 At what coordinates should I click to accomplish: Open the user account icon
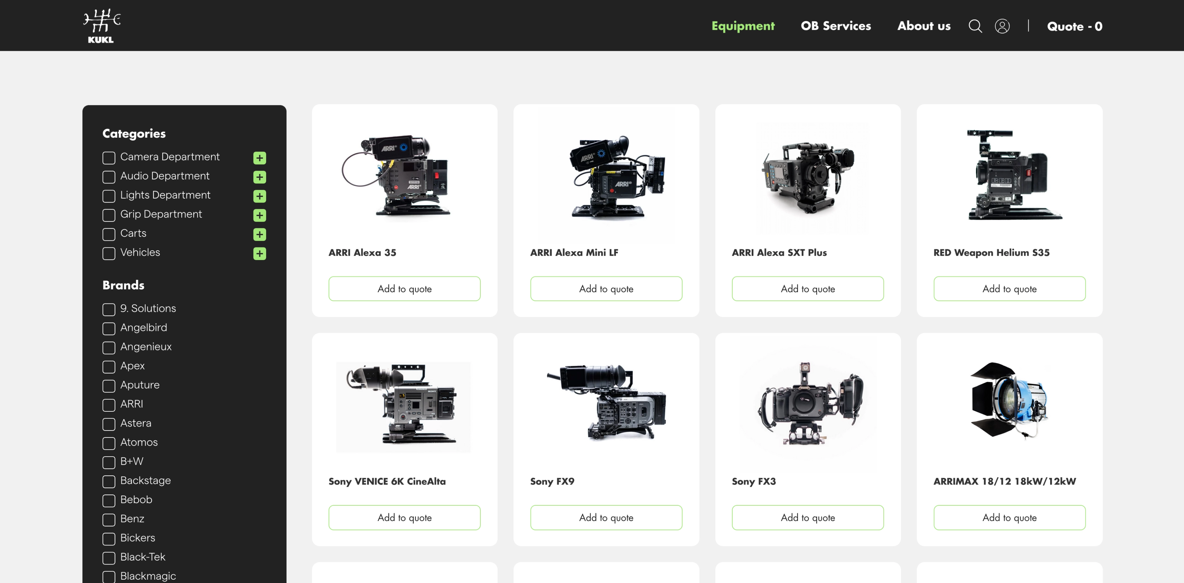pyautogui.click(x=1002, y=26)
